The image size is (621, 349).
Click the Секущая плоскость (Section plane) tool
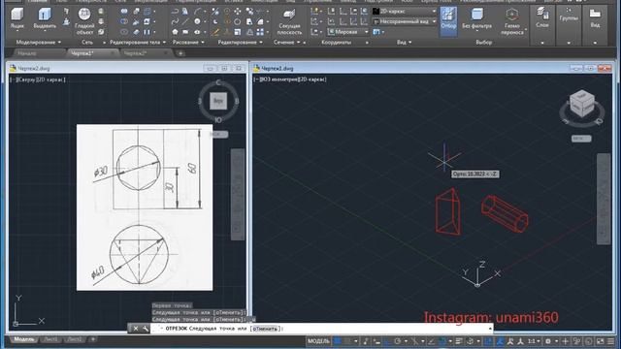[x=289, y=21]
